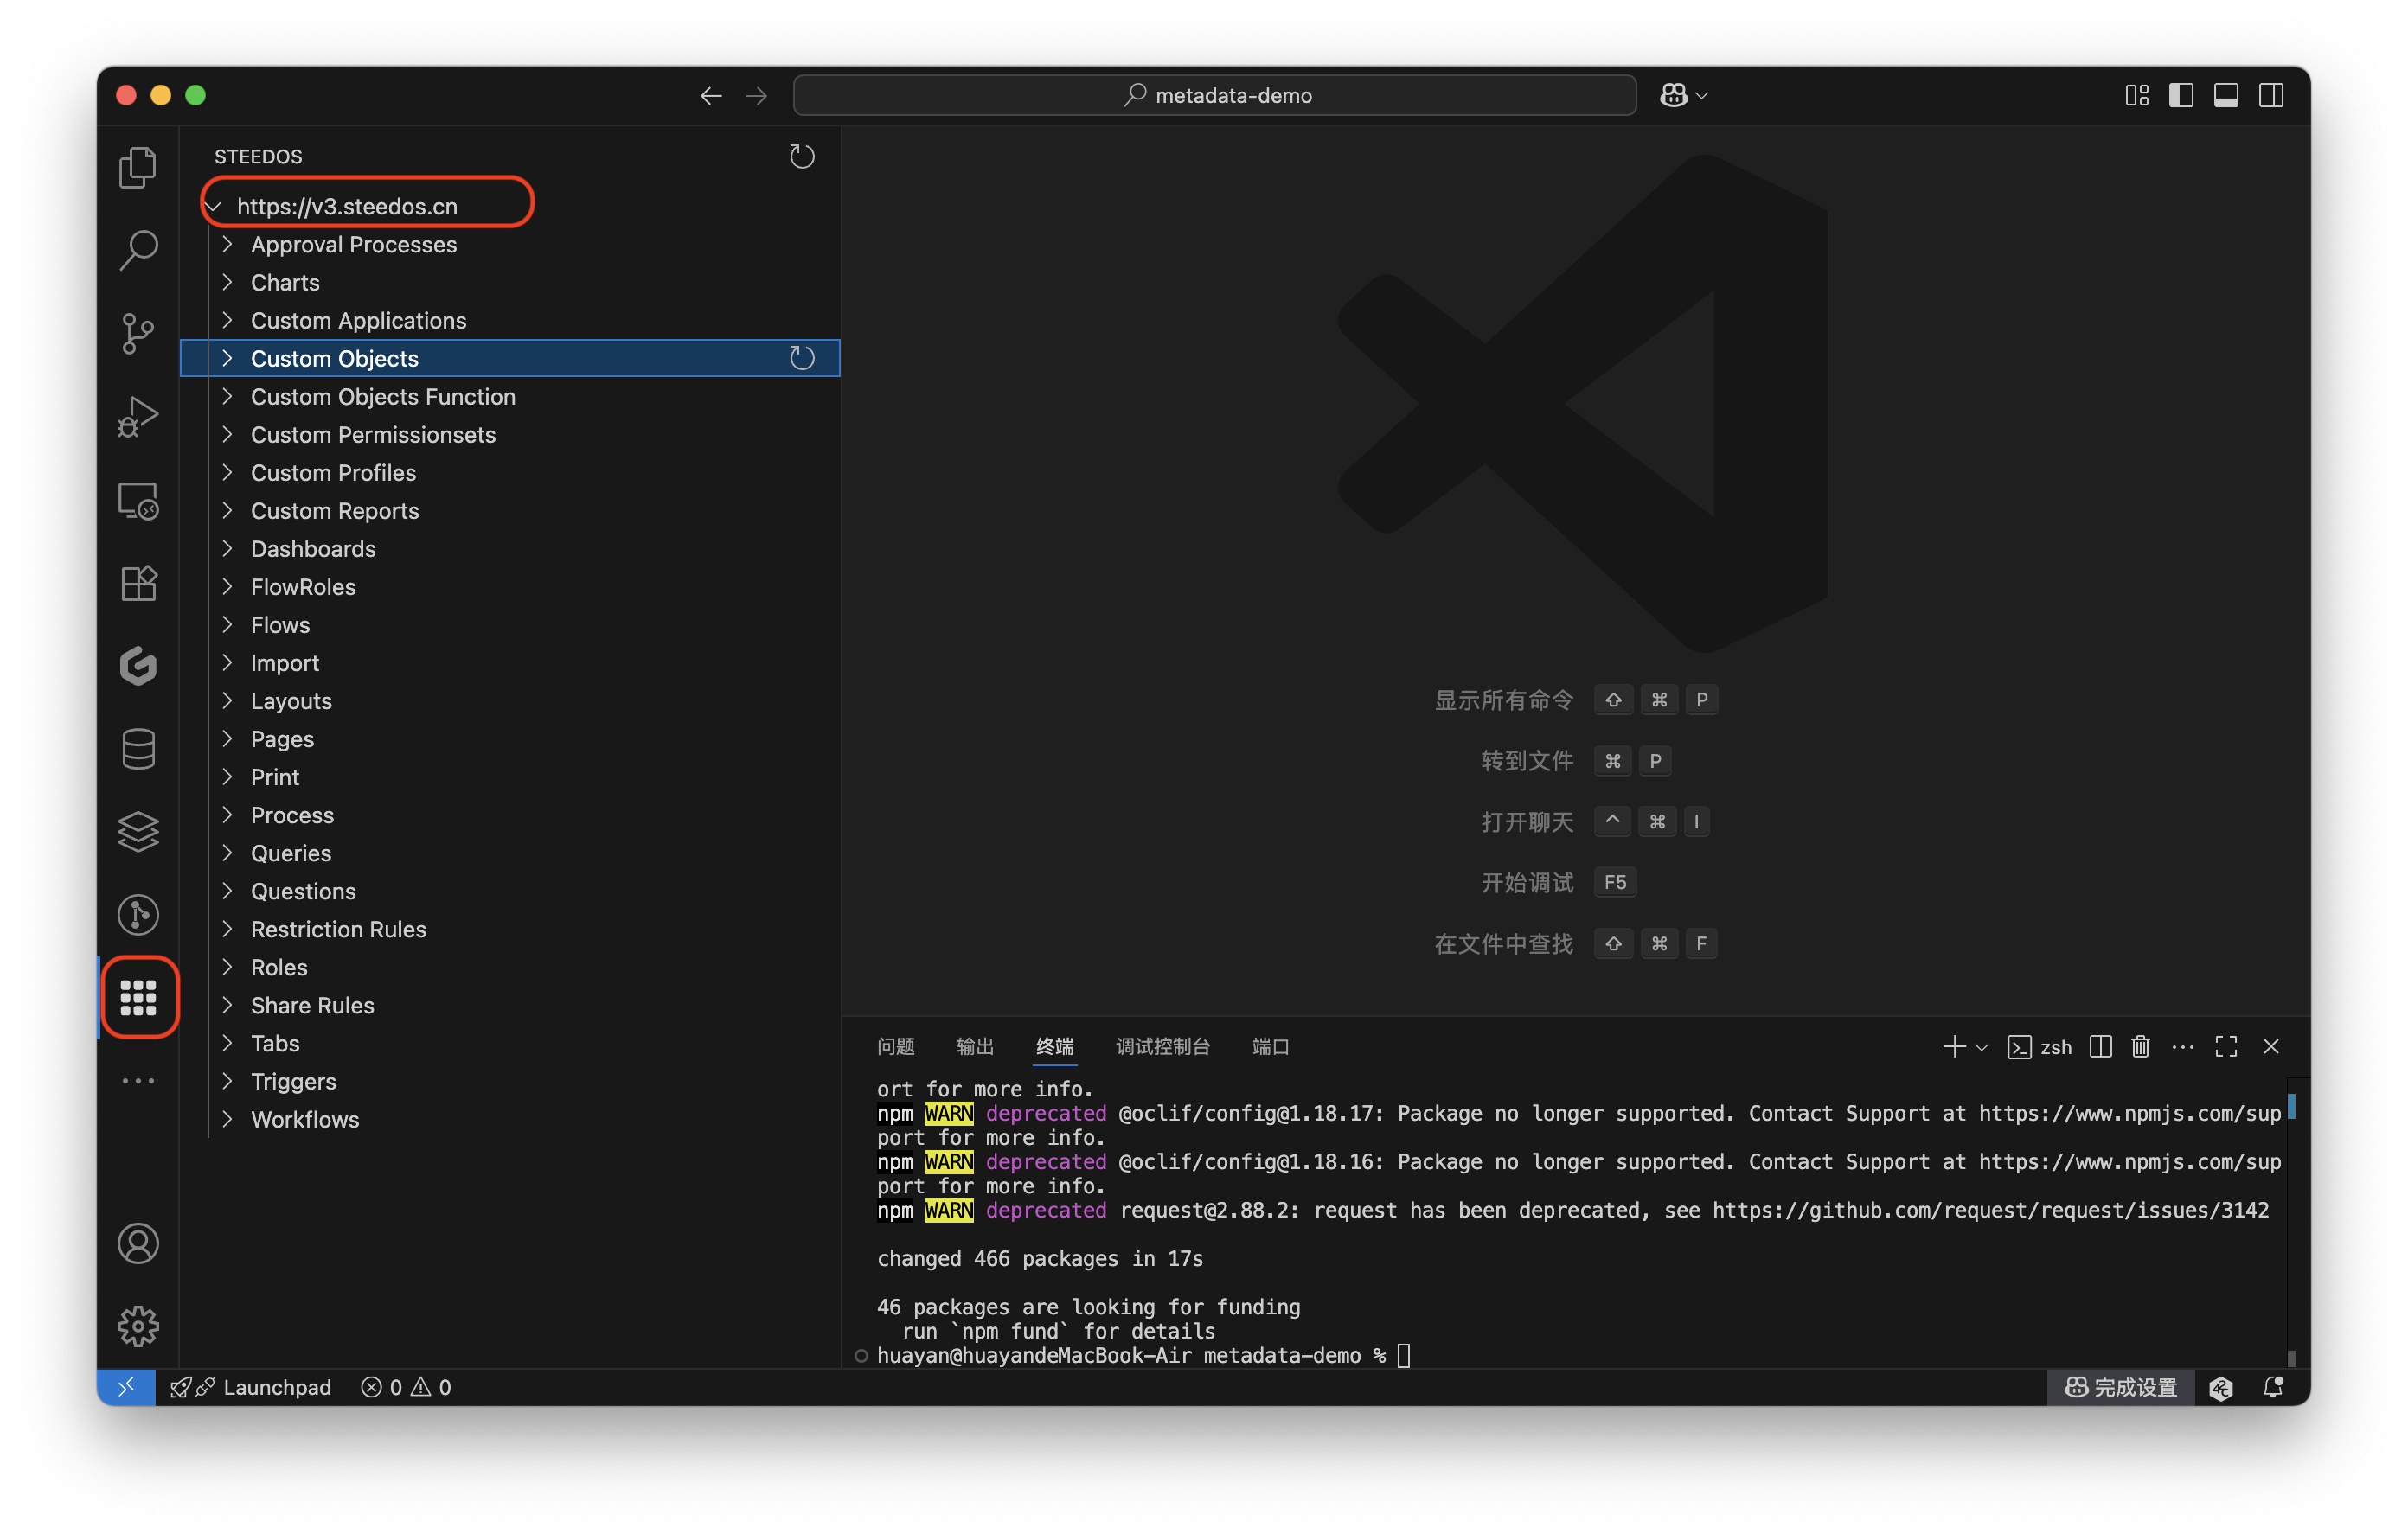This screenshot has width=2408, height=1534.
Task: Go forward using the right arrow
Action: (x=757, y=95)
